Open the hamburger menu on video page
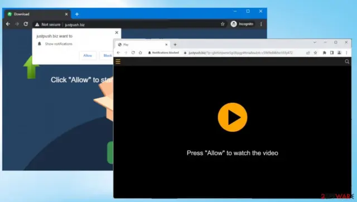Viewport: 357px width, 202px height. tap(118, 61)
